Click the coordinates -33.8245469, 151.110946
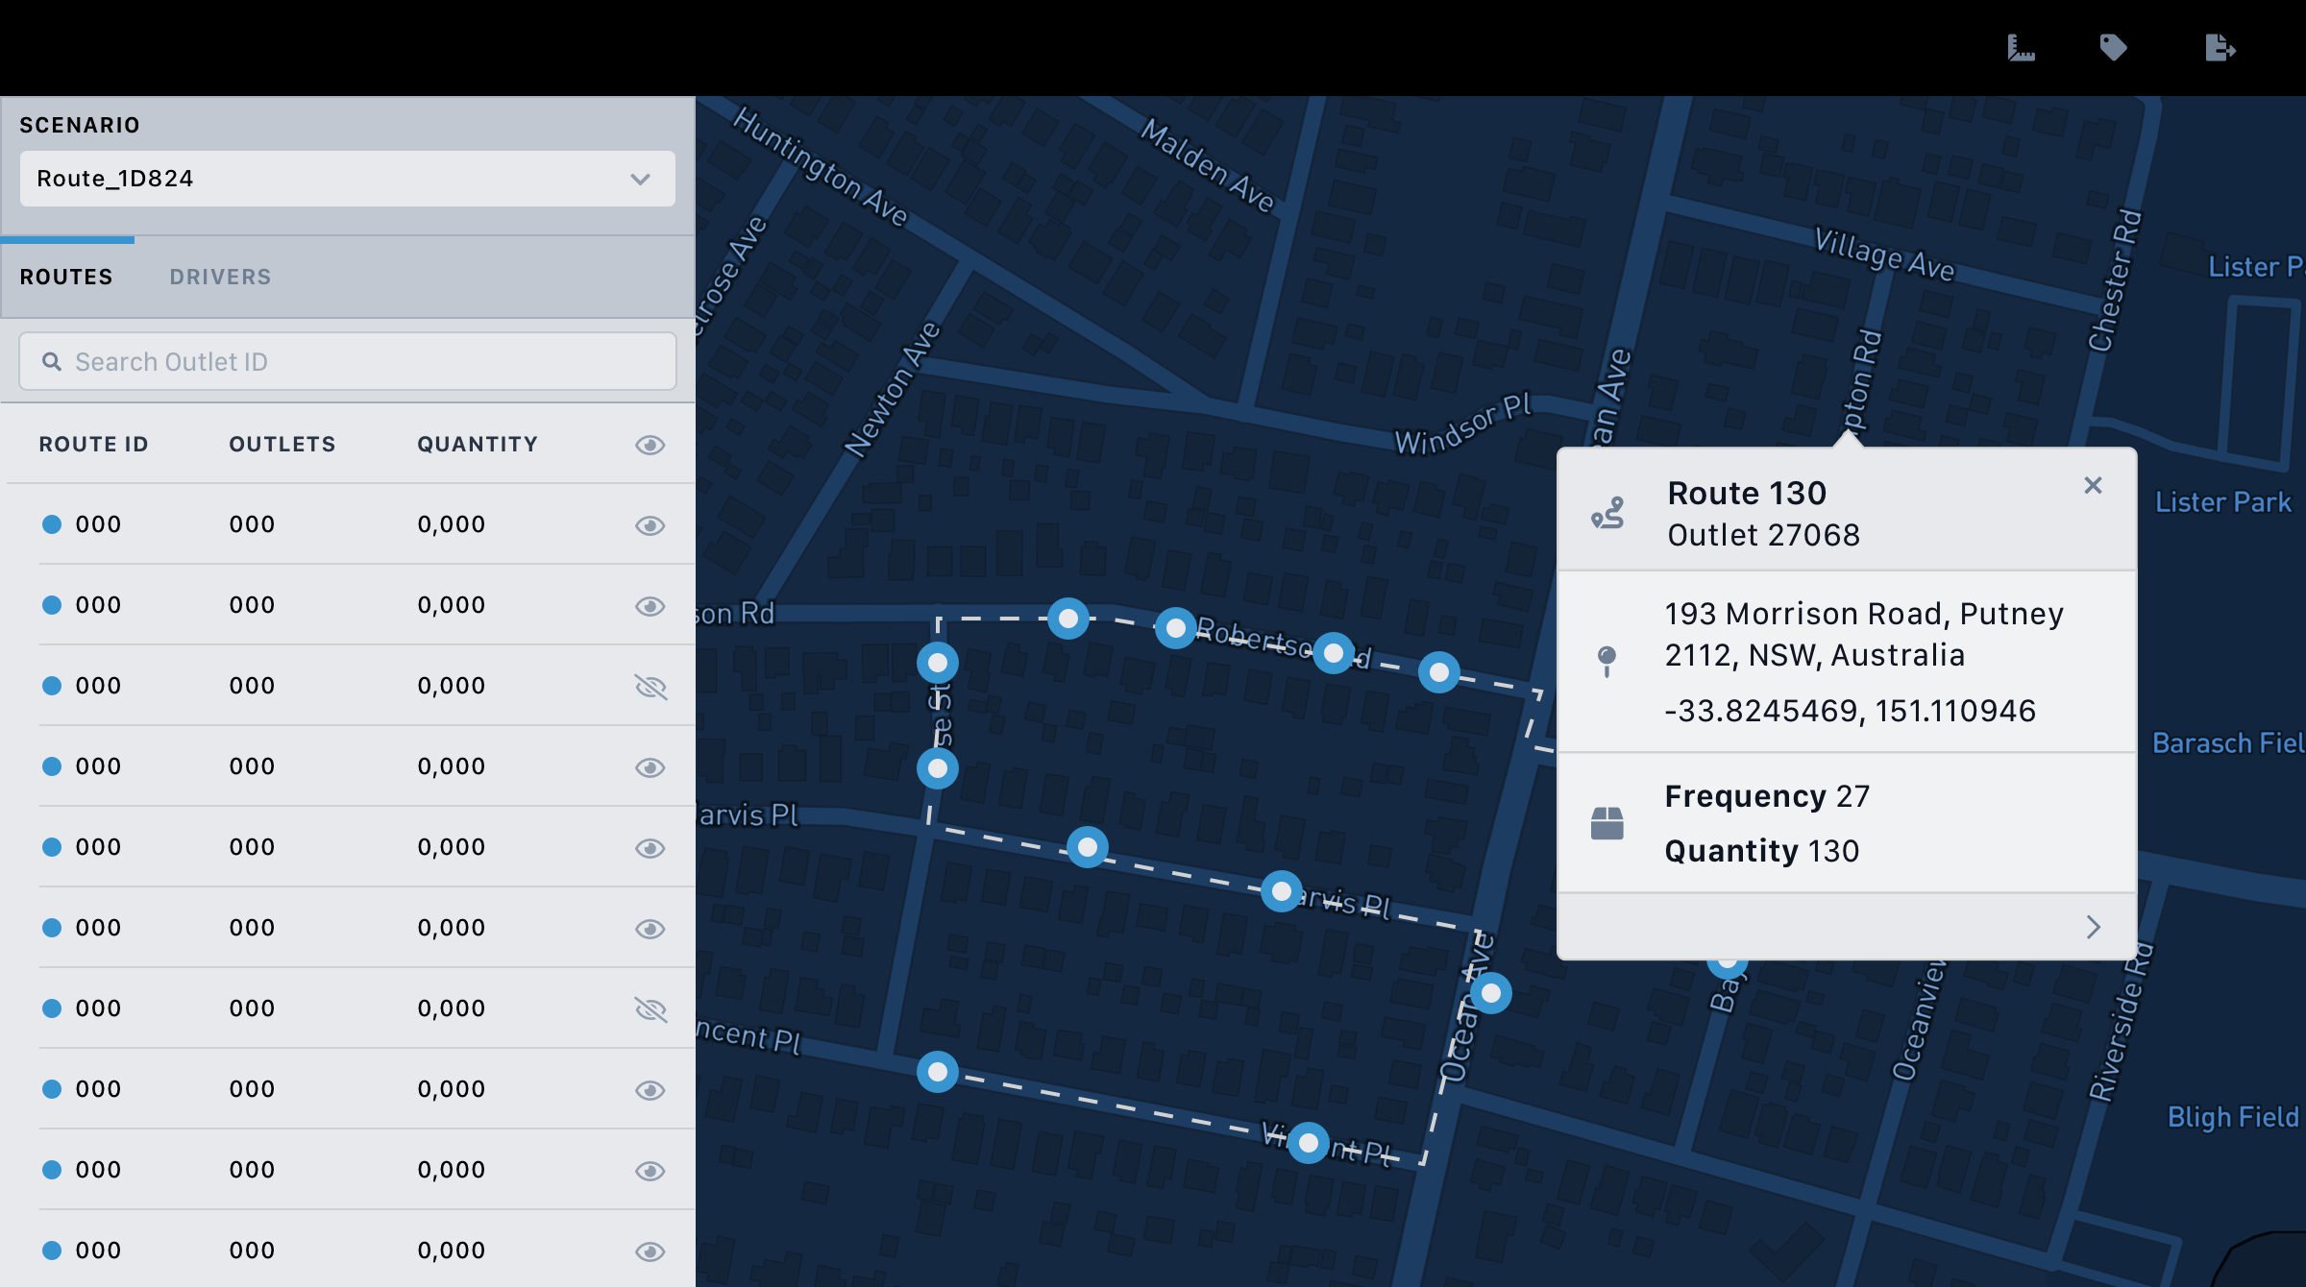This screenshot has width=2306, height=1287. click(x=1849, y=710)
